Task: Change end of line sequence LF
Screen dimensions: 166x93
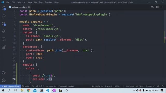Action: pyautogui.click(x=122, y=86)
